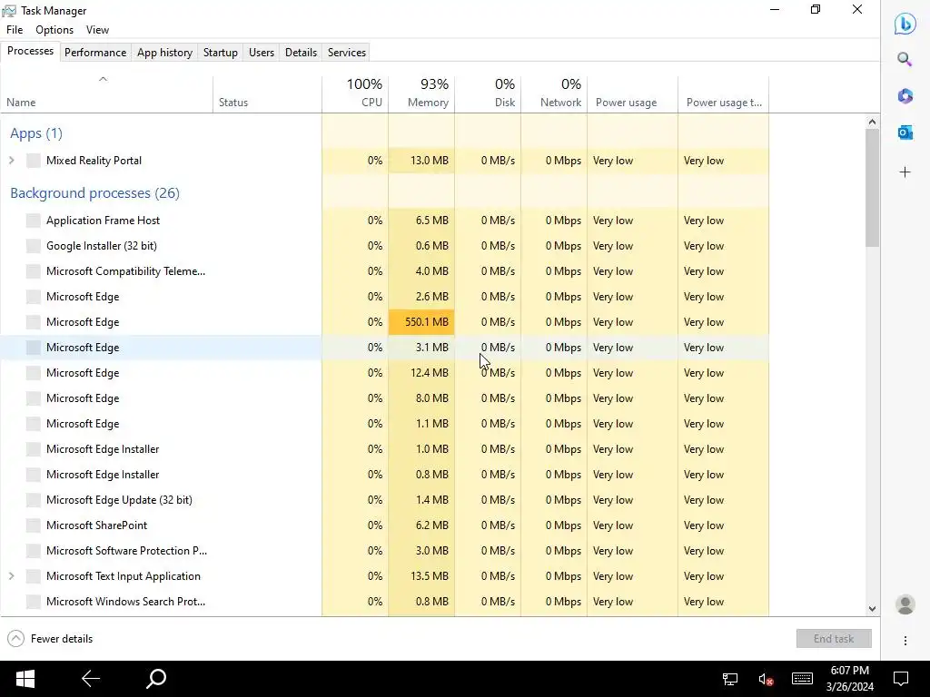Select the Microsoft Software Protection P... row
The image size is (930, 697).
pos(384,551)
